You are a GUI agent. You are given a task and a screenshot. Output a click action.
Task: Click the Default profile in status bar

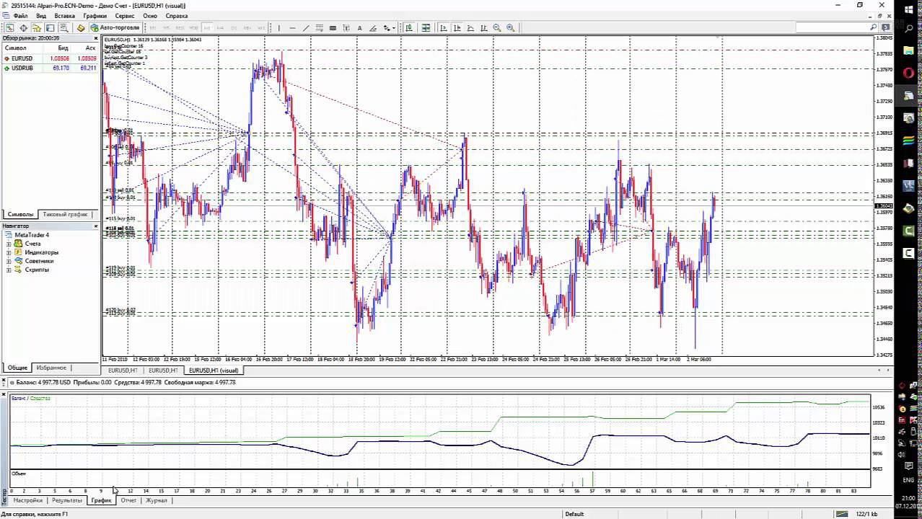coord(574,514)
